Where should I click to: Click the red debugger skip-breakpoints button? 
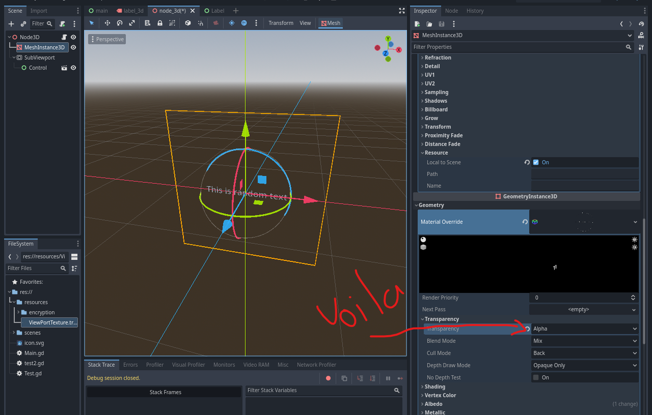click(x=328, y=378)
